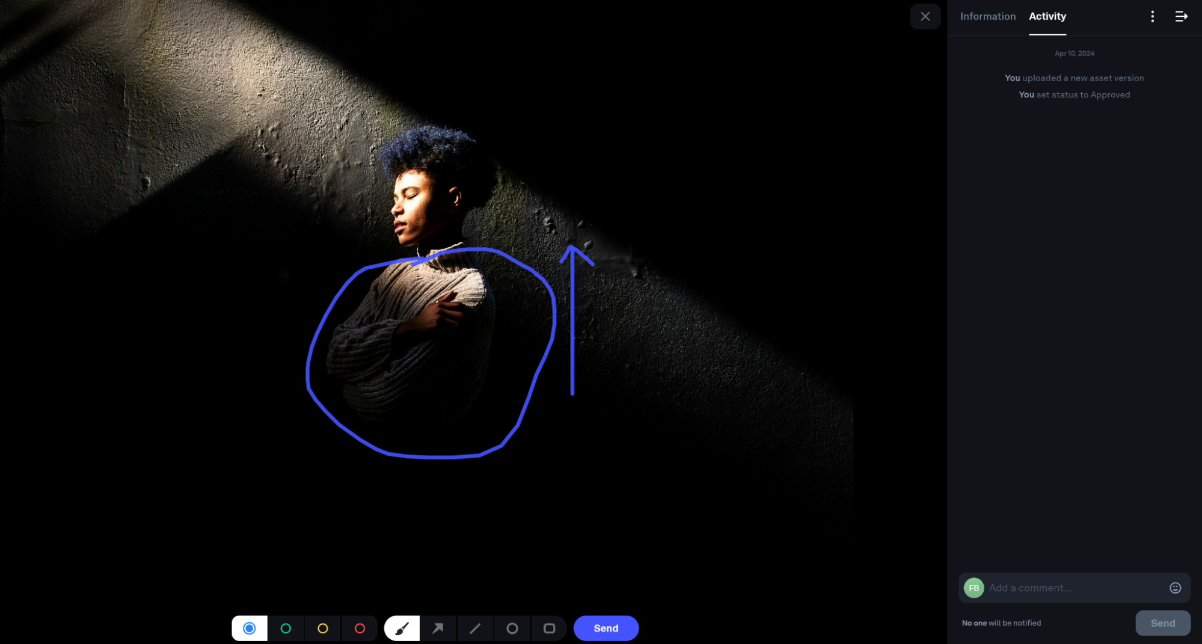Select the Rectangle drawing tool

point(549,628)
